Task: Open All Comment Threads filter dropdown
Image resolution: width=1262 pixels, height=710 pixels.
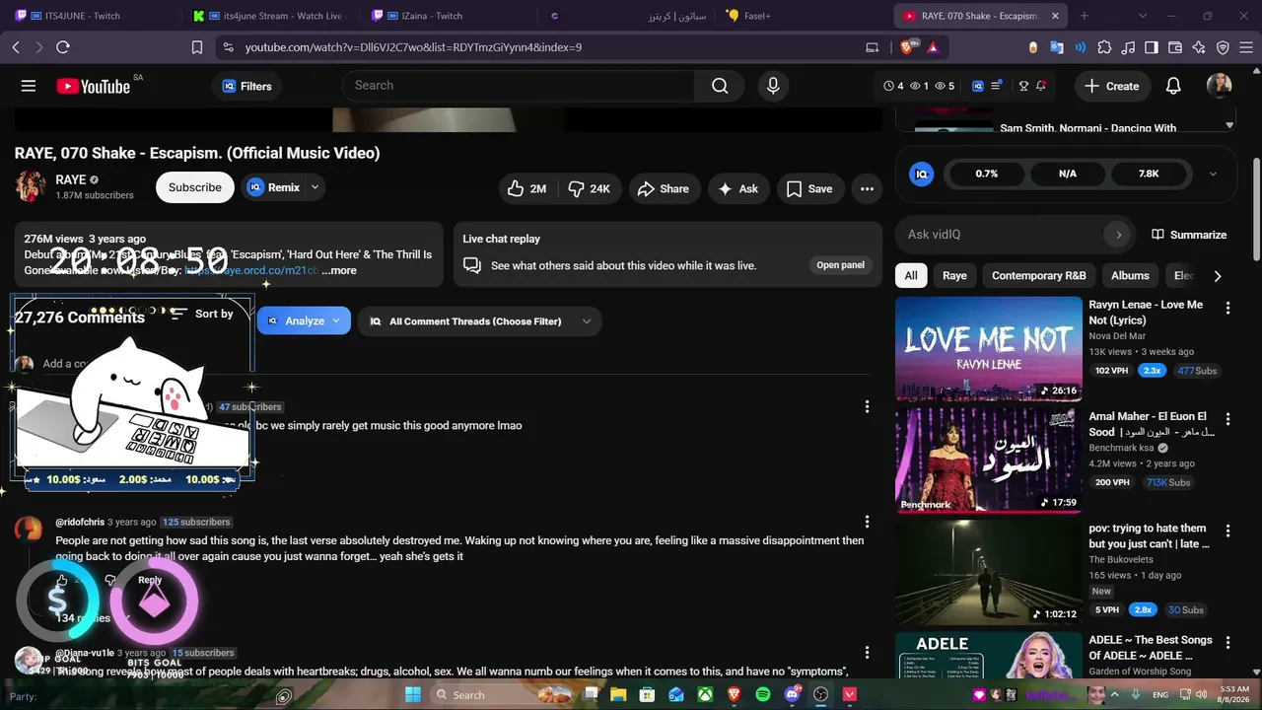Action: pyautogui.click(x=479, y=320)
